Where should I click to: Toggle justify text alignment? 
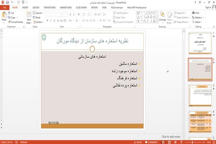(x=94, y=21)
